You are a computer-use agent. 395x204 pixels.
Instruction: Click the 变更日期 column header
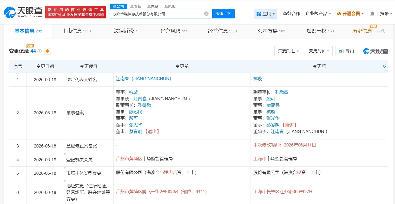pos(45,66)
